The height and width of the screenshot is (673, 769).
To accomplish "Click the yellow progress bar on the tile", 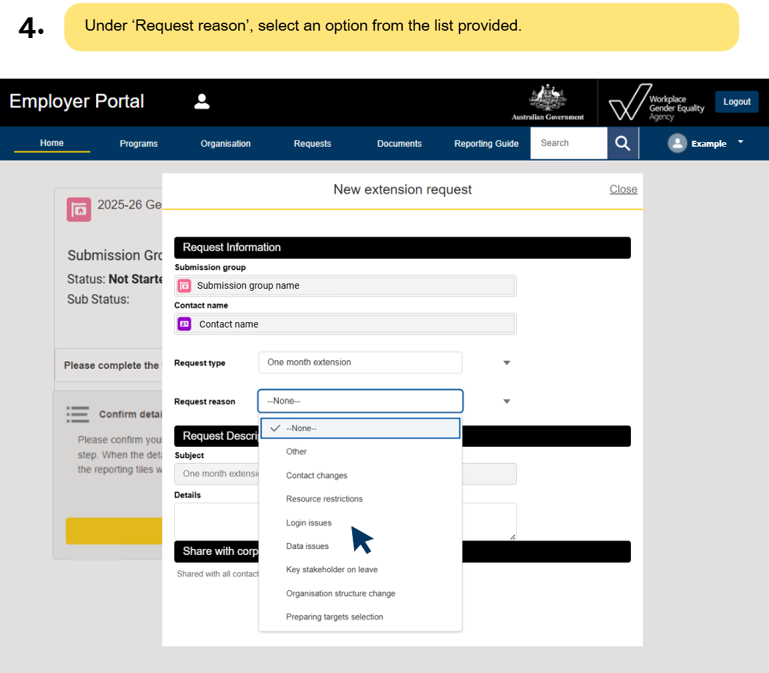I will click(112, 531).
